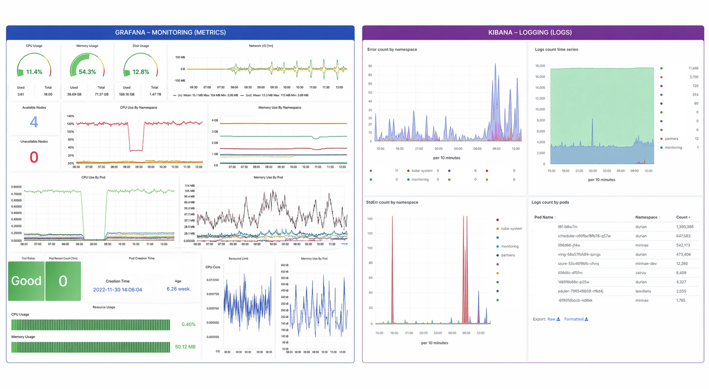Screen dimensions: 709x389
Task: Click the download icon beside Raw export
Action: point(558,319)
